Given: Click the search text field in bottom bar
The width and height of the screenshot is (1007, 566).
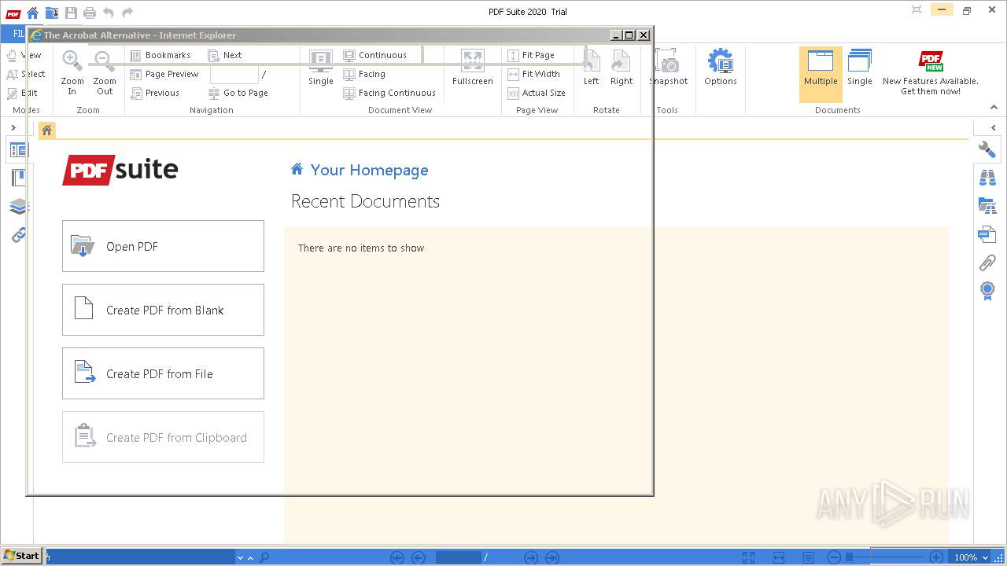Looking at the screenshot, I should click(140, 557).
